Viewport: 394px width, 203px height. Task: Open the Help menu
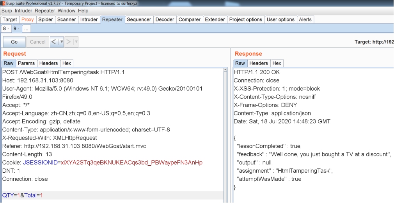pos(83,11)
